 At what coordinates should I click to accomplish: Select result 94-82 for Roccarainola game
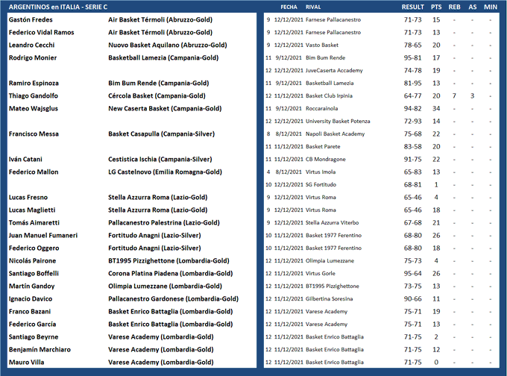click(412, 108)
